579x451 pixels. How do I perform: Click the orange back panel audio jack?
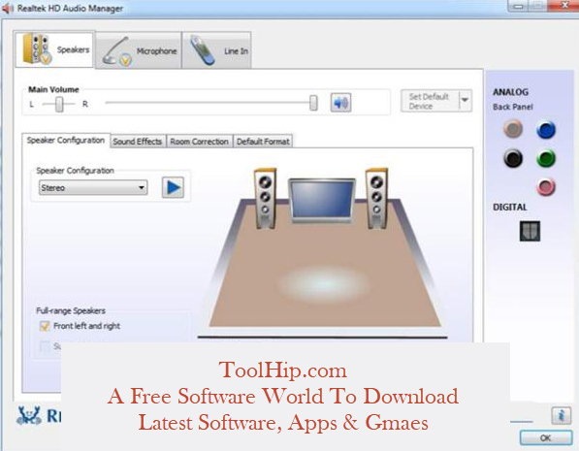pos(513,129)
